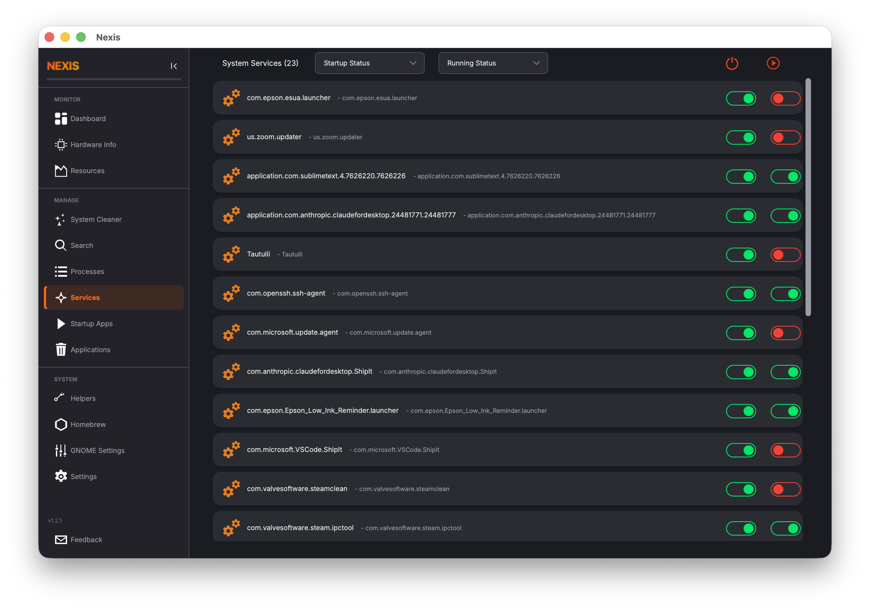Click the play icon at top right

[x=773, y=63]
